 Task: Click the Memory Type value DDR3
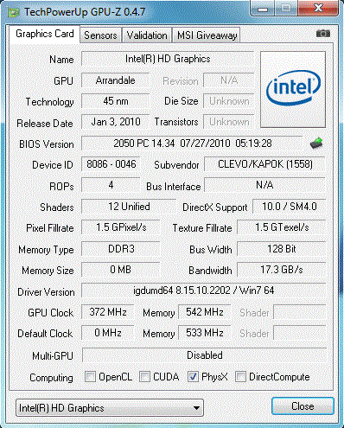pos(121,249)
